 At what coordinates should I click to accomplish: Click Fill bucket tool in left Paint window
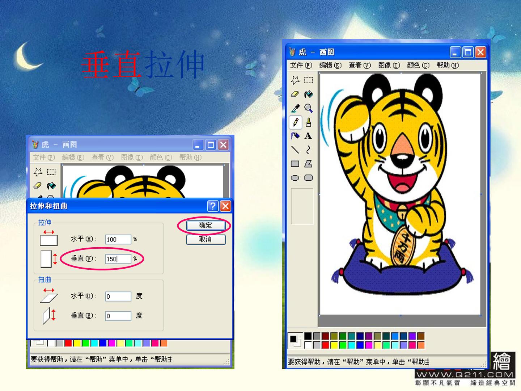51,186
